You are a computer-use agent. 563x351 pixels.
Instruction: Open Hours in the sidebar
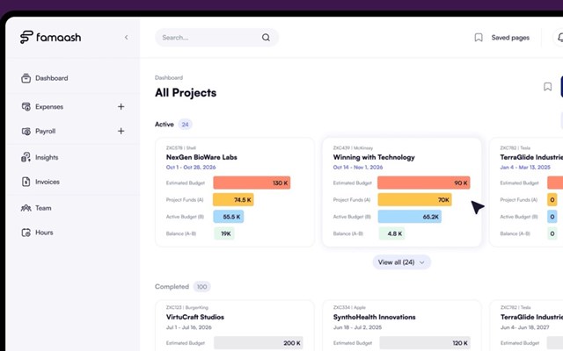(x=44, y=233)
